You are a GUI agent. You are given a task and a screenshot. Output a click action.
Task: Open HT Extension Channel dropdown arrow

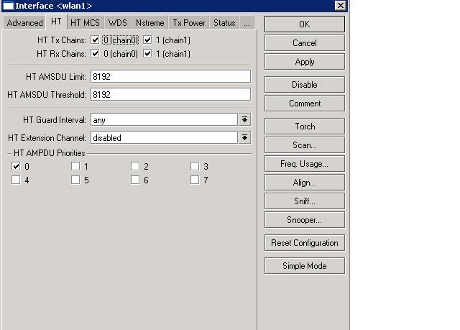point(244,137)
